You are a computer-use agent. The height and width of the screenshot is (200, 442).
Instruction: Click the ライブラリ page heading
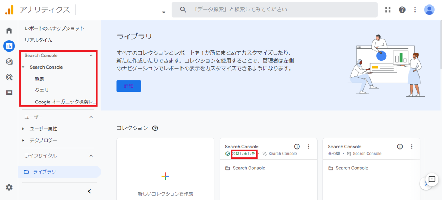point(134,36)
